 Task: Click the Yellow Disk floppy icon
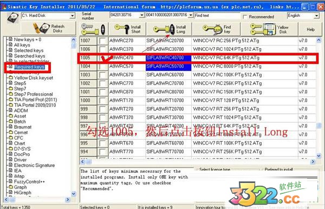(x=269, y=29)
